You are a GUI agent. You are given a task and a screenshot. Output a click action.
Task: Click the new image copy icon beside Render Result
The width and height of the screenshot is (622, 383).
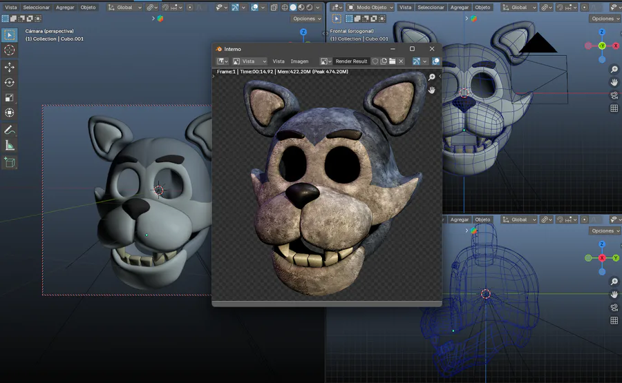[384, 61]
